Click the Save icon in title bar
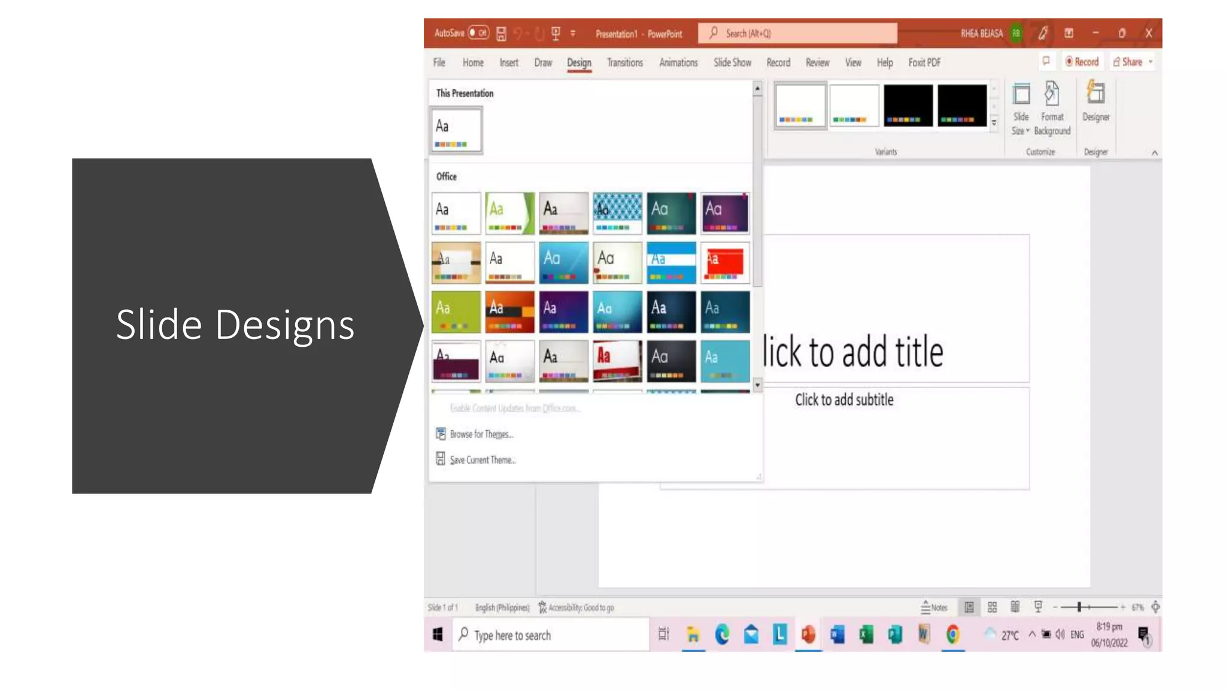Screen dimensions: 1226x690 tap(501, 34)
